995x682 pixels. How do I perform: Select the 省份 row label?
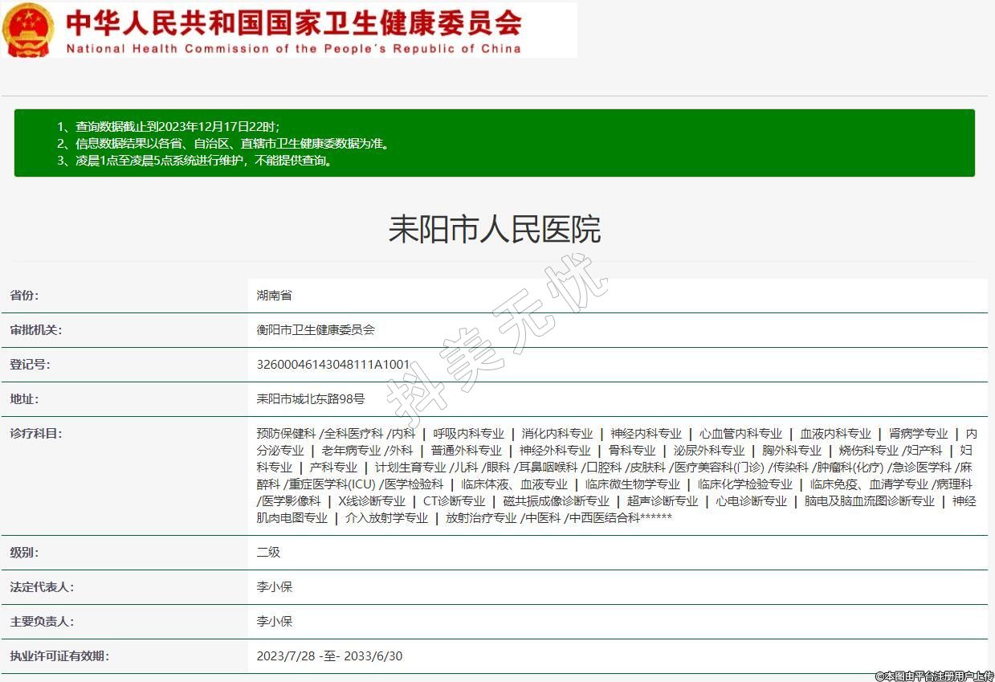pos(24,296)
